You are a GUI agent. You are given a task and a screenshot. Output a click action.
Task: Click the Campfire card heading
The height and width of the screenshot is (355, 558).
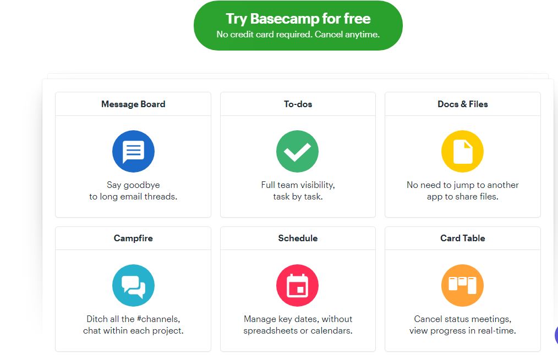click(x=133, y=238)
